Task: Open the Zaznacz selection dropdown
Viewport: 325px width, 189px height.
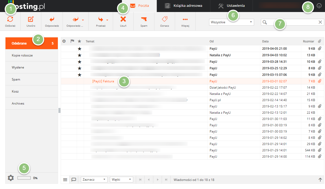Action: 94,180
